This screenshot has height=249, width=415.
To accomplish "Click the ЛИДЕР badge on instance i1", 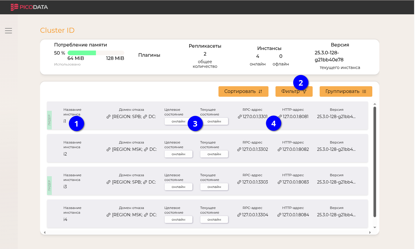I will 49,120.
